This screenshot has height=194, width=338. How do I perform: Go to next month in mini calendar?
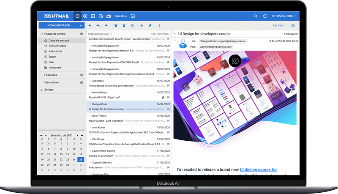77,135
